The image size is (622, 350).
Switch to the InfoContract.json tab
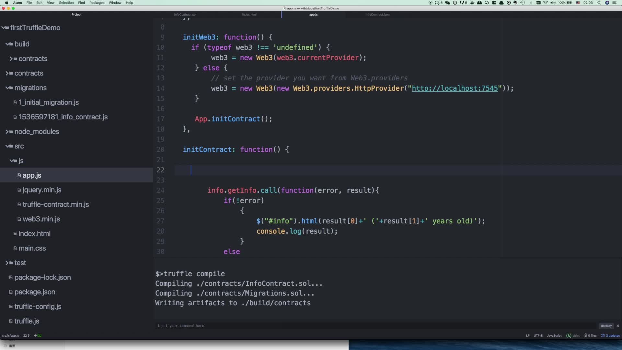pos(377,15)
